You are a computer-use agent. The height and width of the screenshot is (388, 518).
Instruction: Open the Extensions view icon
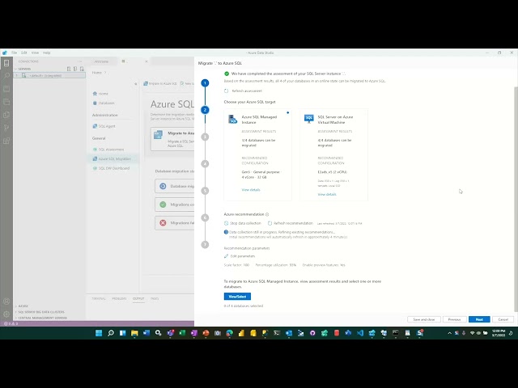click(6, 141)
